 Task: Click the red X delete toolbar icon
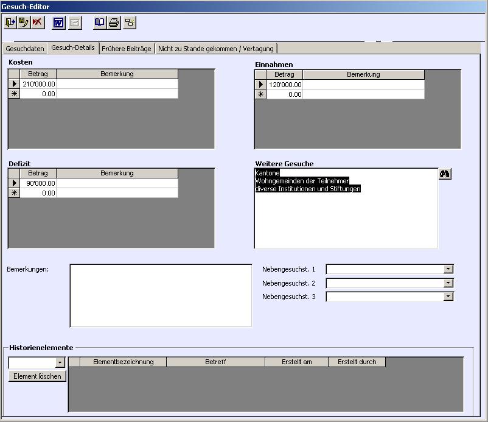[x=38, y=23]
